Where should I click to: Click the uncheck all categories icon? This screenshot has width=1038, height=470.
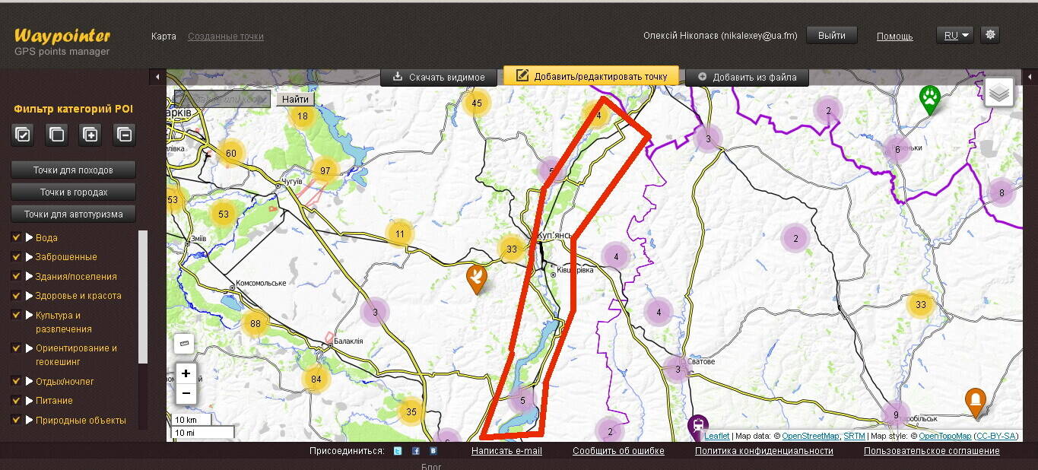56,135
